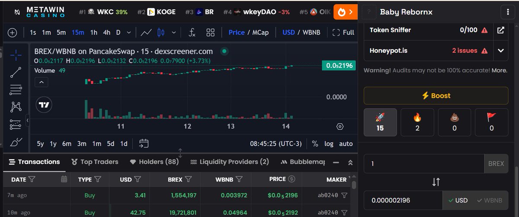Toggle the log scale

(x=329, y=144)
